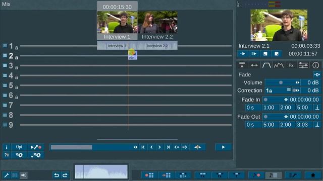
Task: Open the Opt options button
Action: pyautogui.click(x=19, y=147)
